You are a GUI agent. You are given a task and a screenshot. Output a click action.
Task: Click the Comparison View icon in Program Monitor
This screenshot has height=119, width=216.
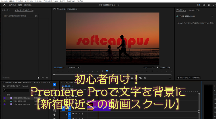coord(140,78)
